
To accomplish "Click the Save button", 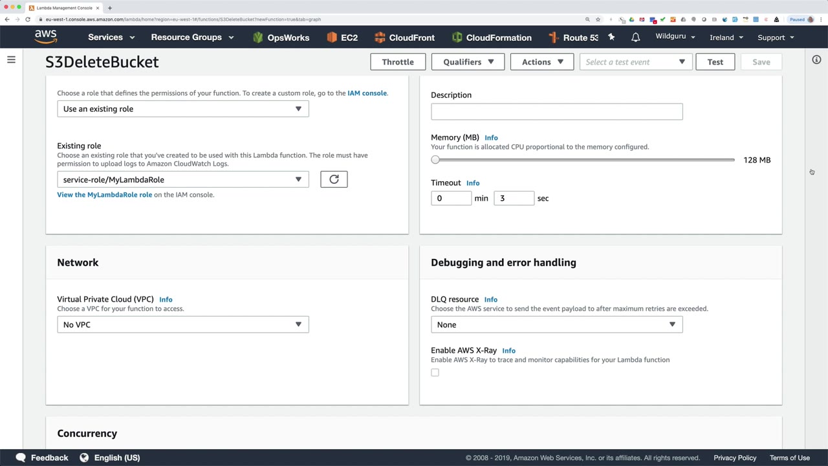I will 761,62.
